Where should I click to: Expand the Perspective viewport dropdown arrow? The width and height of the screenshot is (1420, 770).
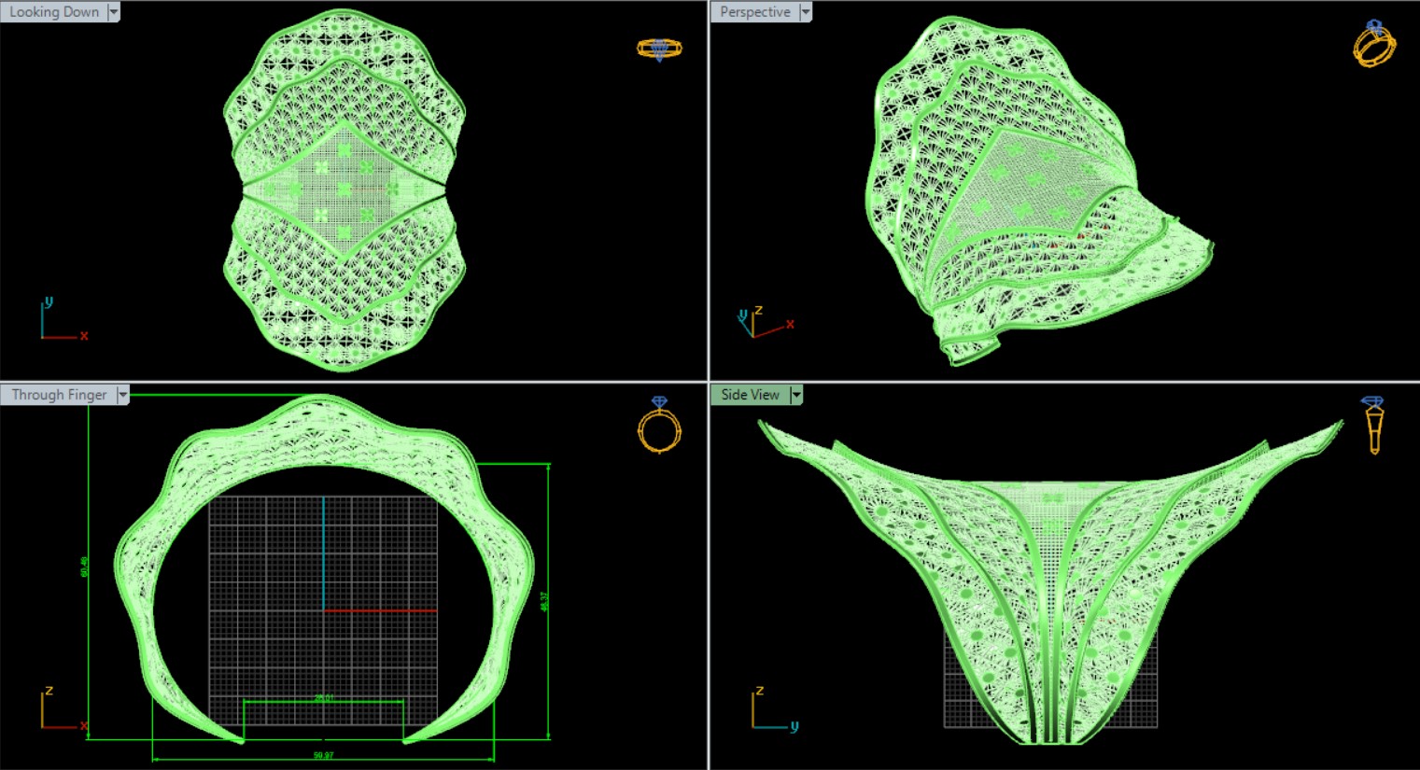pyautogui.click(x=806, y=12)
